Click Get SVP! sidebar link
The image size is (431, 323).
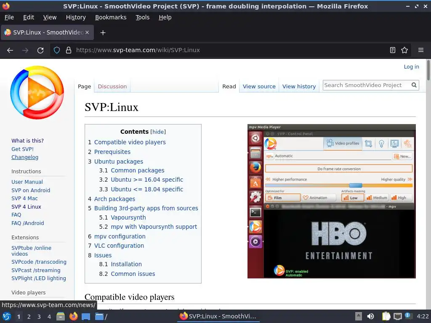click(22, 149)
